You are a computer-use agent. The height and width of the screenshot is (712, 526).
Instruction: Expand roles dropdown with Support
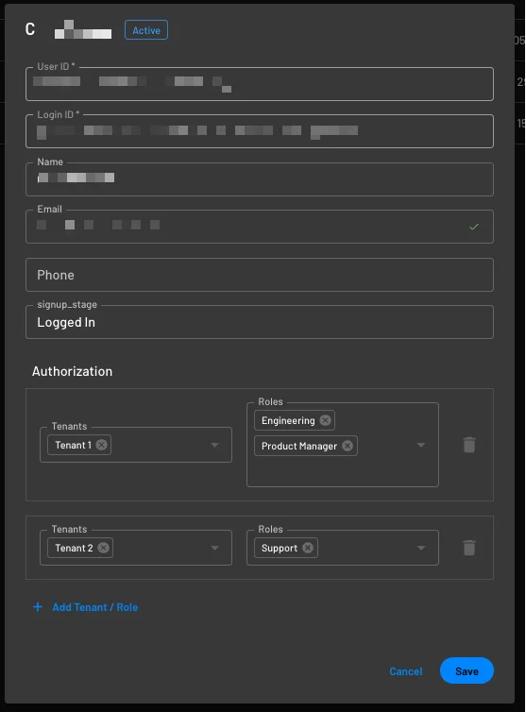click(x=421, y=548)
